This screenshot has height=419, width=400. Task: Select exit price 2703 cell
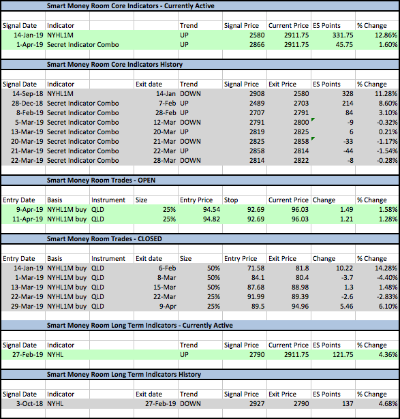pyautogui.click(x=301, y=103)
